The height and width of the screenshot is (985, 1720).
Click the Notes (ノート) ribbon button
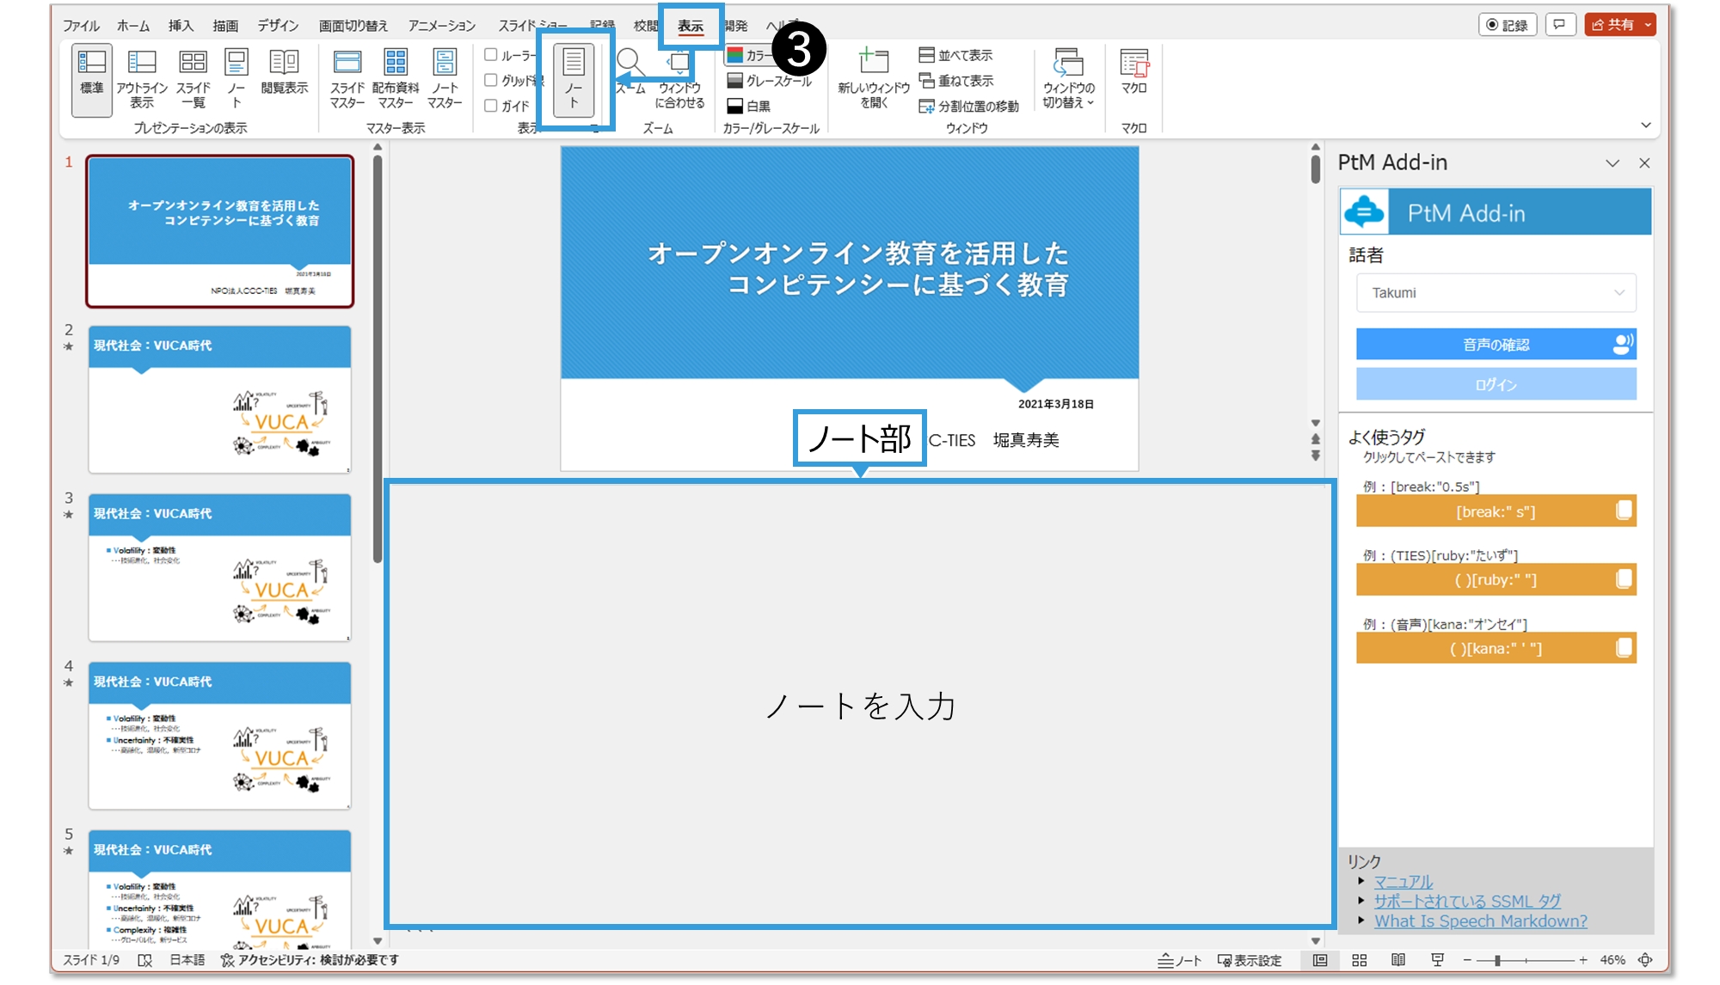pyautogui.click(x=574, y=79)
